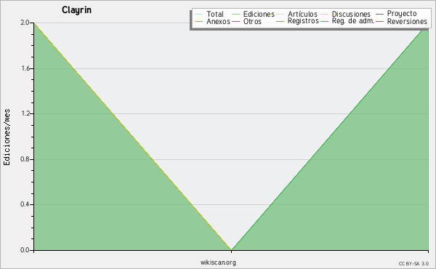Click the purple Otros line swatch
Viewport: 436px width, 269px height.
[235, 21]
